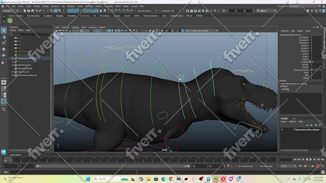326x183 pixels.
Task: Go to end of playback range
Action: point(323,160)
